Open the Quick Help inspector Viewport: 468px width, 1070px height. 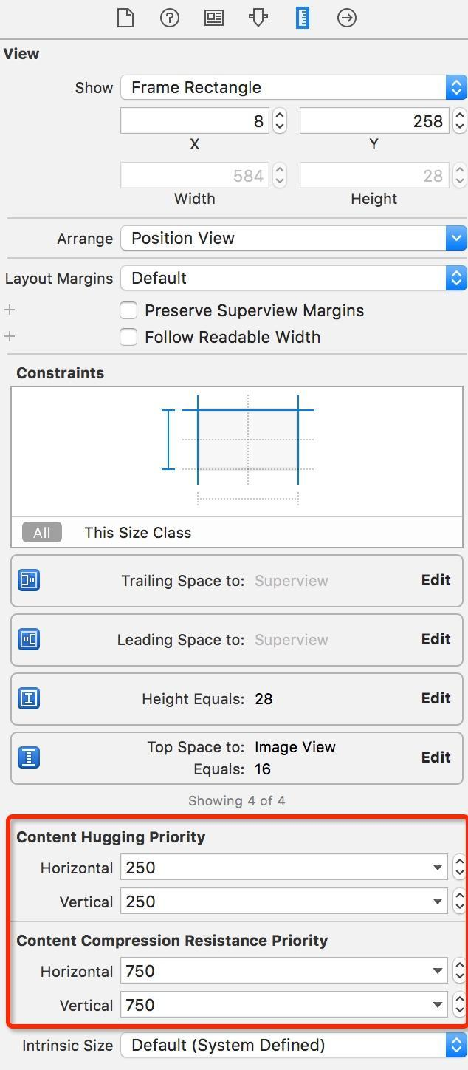tap(170, 18)
